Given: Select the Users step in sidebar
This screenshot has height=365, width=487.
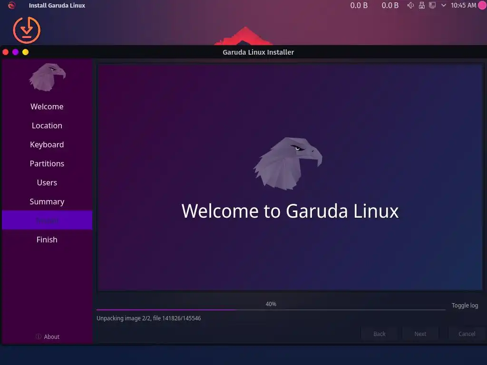Looking at the screenshot, I should [47, 182].
